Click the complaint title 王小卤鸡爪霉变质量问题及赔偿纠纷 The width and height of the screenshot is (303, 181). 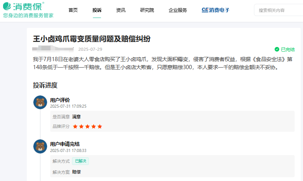(92, 39)
